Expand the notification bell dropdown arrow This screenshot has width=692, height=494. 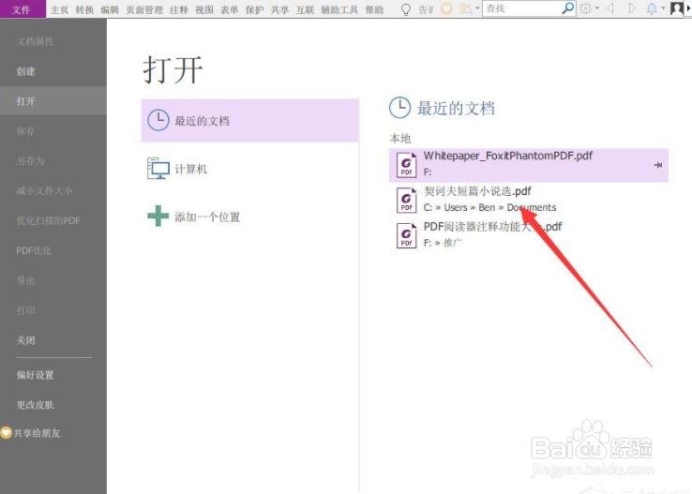[x=663, y=8]
